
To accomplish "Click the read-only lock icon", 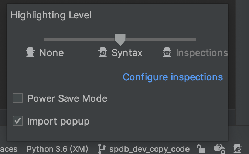I will [200, 149].
